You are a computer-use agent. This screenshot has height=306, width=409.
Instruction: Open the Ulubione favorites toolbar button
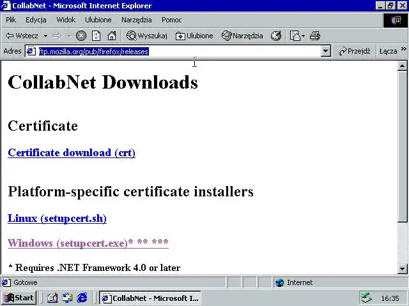194,36
